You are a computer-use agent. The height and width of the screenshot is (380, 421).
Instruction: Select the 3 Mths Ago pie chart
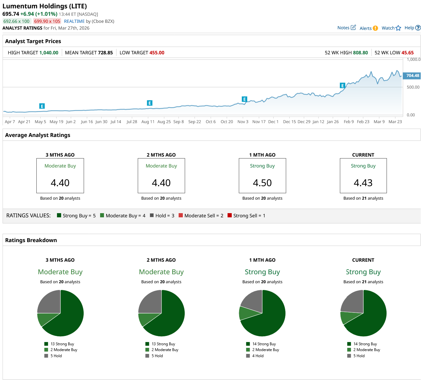60,313
